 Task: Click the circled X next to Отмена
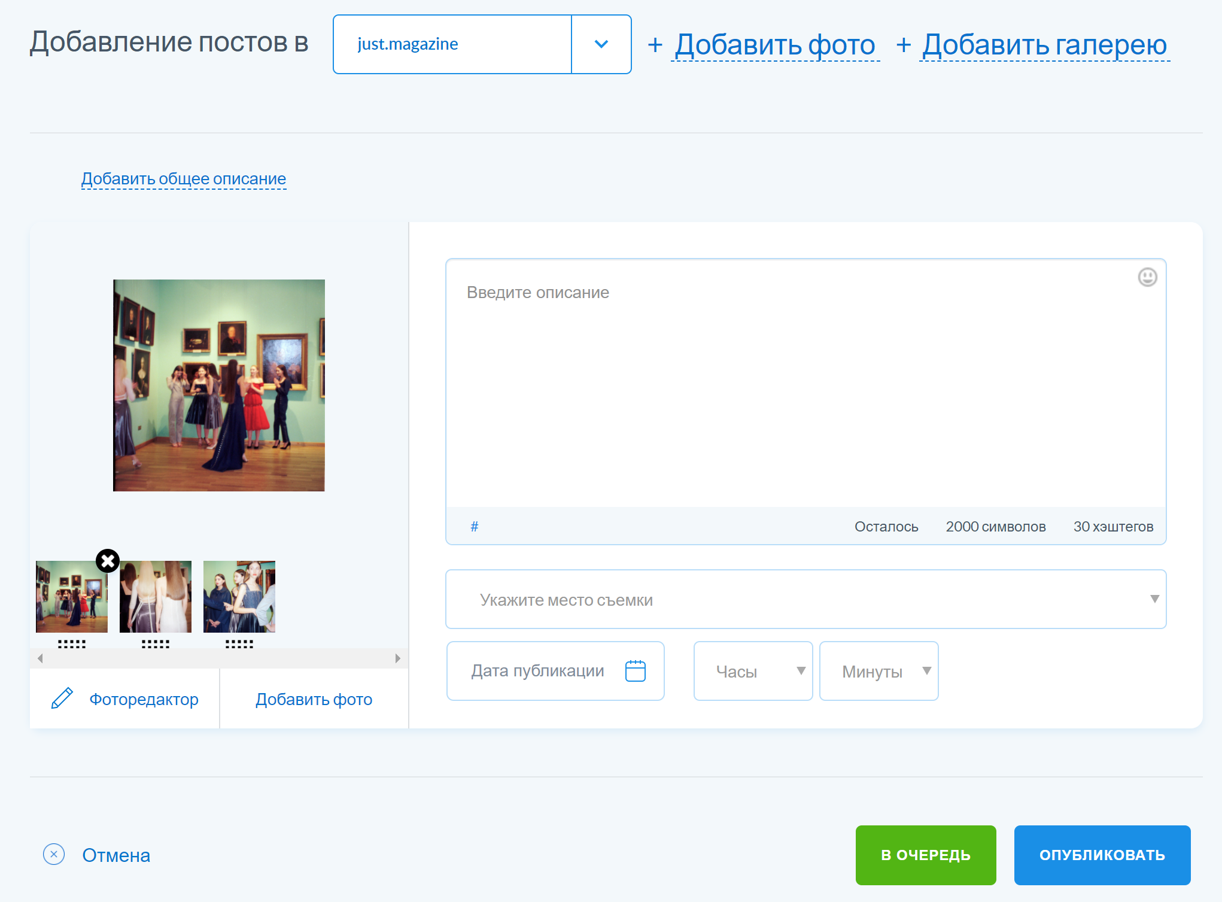pos(54,854)
